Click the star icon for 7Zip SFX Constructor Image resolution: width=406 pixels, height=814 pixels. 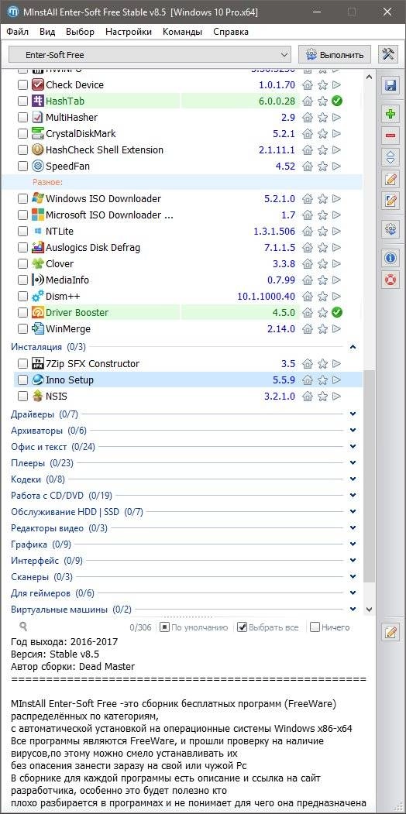coord(322,363)
